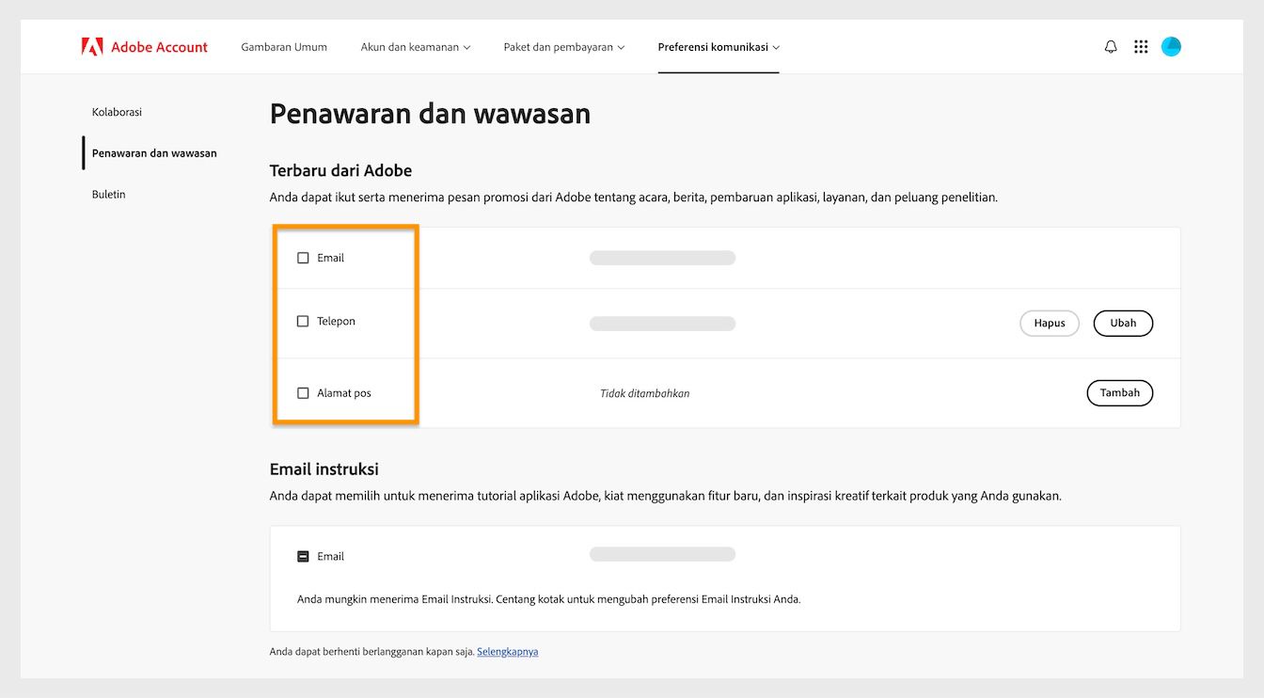Open the notifications bell icon
Image resolution: width=1264 pixels, height=698 pixels.
click(1111, 45)
